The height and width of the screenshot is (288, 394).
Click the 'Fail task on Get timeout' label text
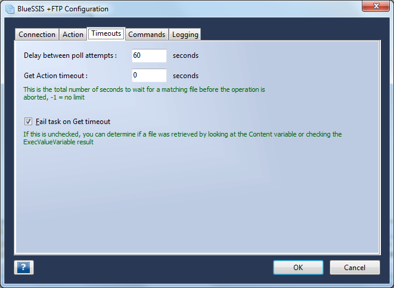73,122
